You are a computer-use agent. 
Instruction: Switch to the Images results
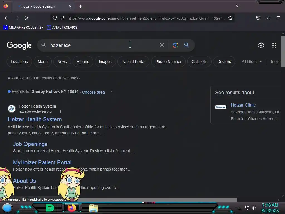(105, 62)
